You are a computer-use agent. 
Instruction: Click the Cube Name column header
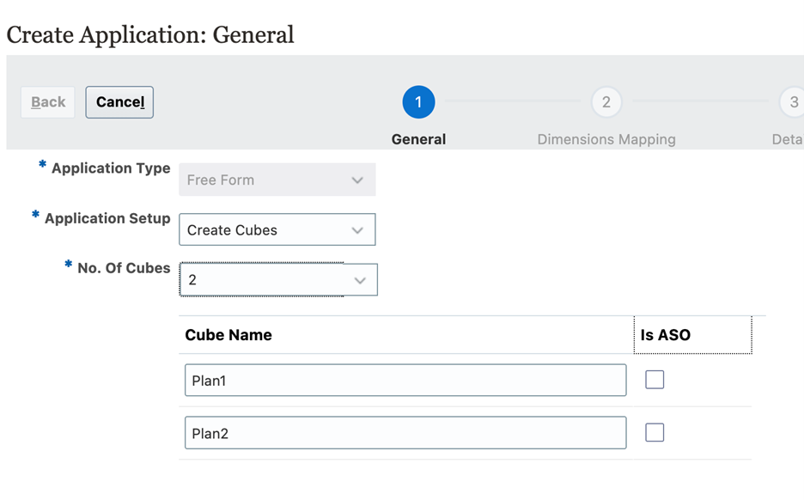point(228,335)
